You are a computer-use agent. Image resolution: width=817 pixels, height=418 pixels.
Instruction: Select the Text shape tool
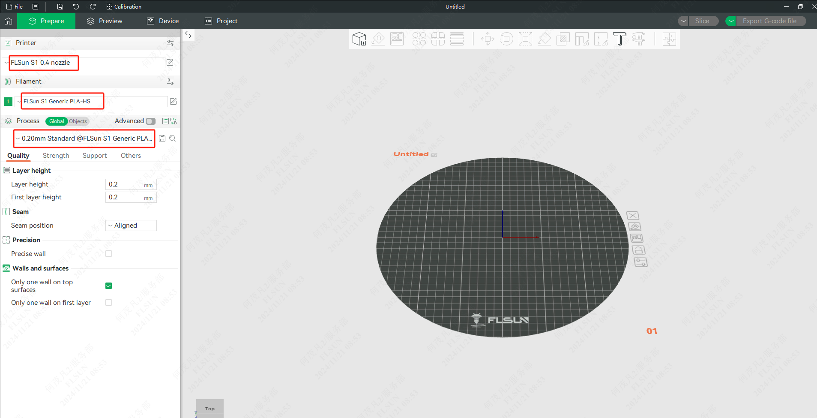click(x=619, y=39)
